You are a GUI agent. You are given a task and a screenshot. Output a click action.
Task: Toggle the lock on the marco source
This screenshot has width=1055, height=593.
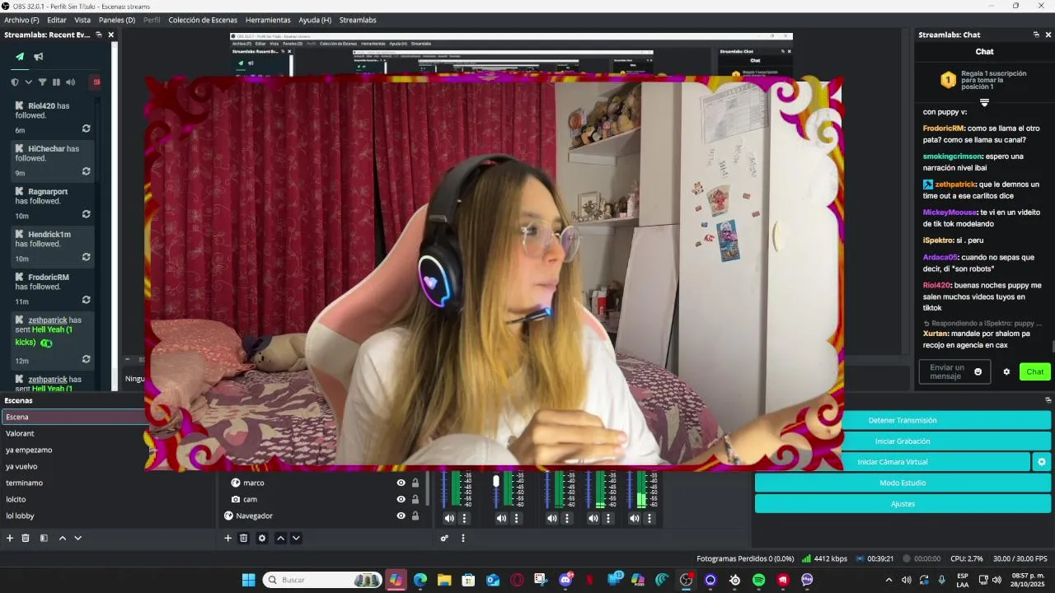(415, 483)
